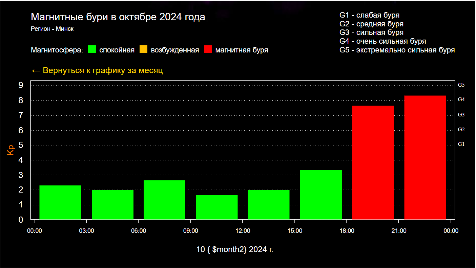The height and width of the screenshot is (268, 476).
Task: Select the green bar for 03:00–06:00
Action: pyautogui.click(x=112, y=205)
